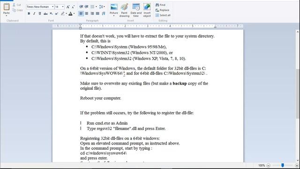
Task: Toggle Bold formatting
Action: coord(29,14)
